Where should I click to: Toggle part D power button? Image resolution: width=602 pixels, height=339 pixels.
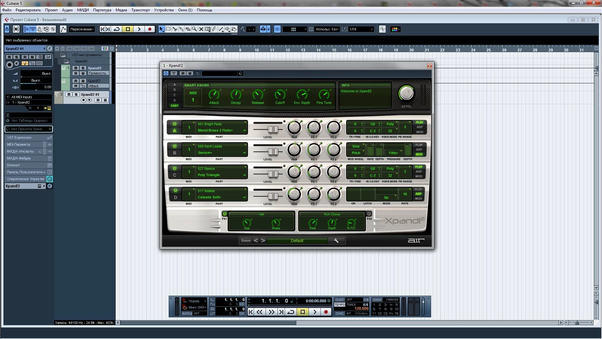point(175,191)
